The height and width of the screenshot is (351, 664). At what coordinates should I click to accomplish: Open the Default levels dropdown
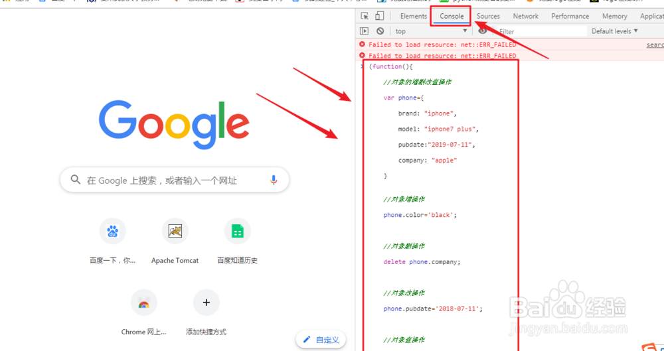pyautogui.click(x=614, y=31)
